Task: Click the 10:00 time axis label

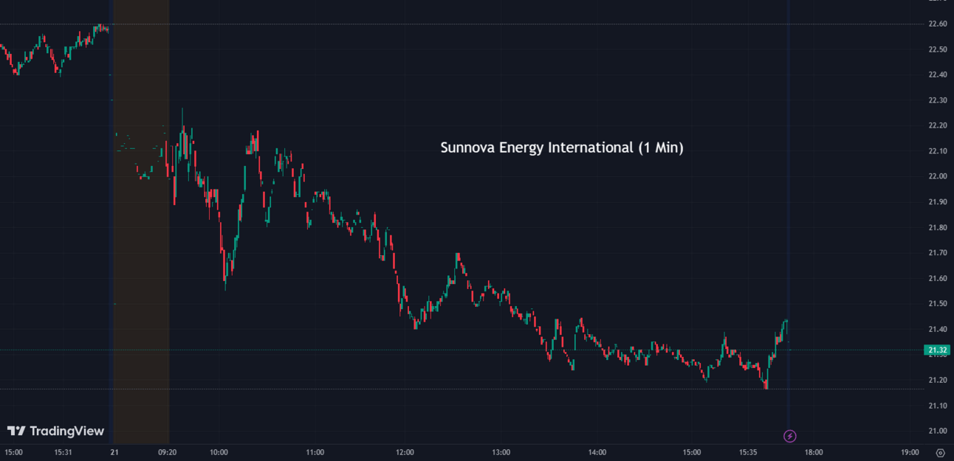Action: 219,452
